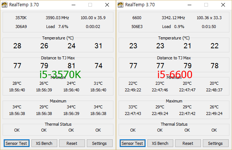Viewport: 232px width, 150px height.
Task: Minimize the 3570K RealTemp window
Action: pyautogui.click(x=74, y=5)
